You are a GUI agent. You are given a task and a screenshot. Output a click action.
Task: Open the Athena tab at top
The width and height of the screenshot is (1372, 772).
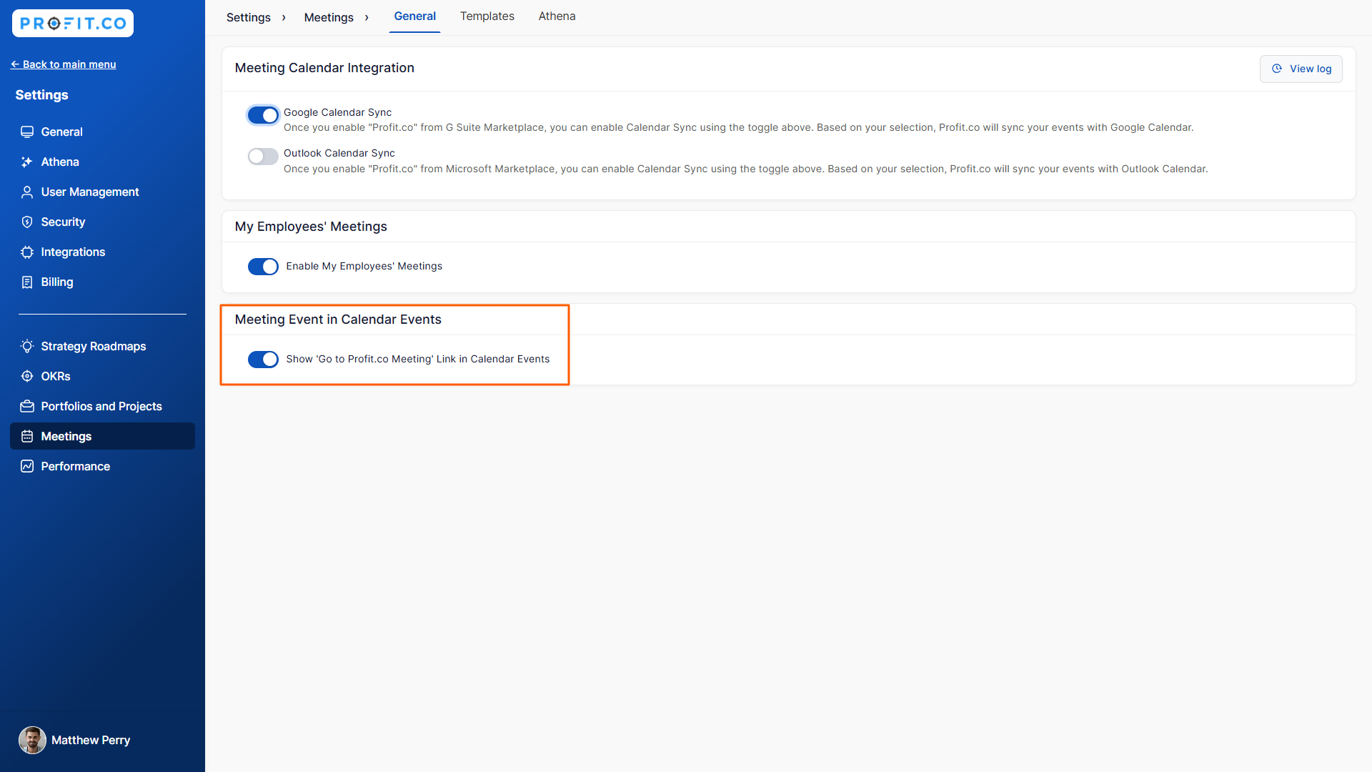[557, 16]
